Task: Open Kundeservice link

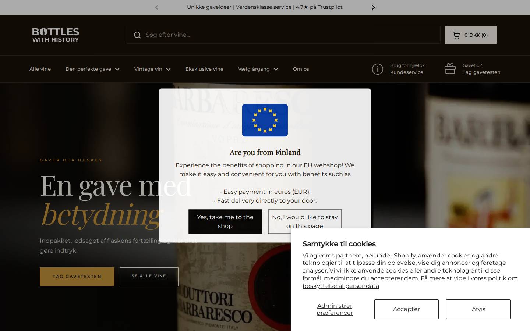Action: [407, 72]
